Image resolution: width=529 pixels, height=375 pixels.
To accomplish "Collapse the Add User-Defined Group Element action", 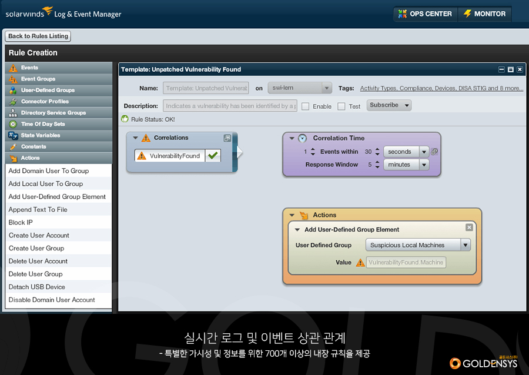I will click(297, 230).
